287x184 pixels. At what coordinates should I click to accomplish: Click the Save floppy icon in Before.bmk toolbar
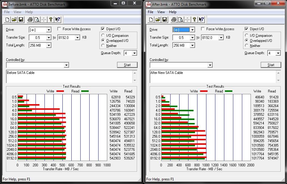pos(21,19)
